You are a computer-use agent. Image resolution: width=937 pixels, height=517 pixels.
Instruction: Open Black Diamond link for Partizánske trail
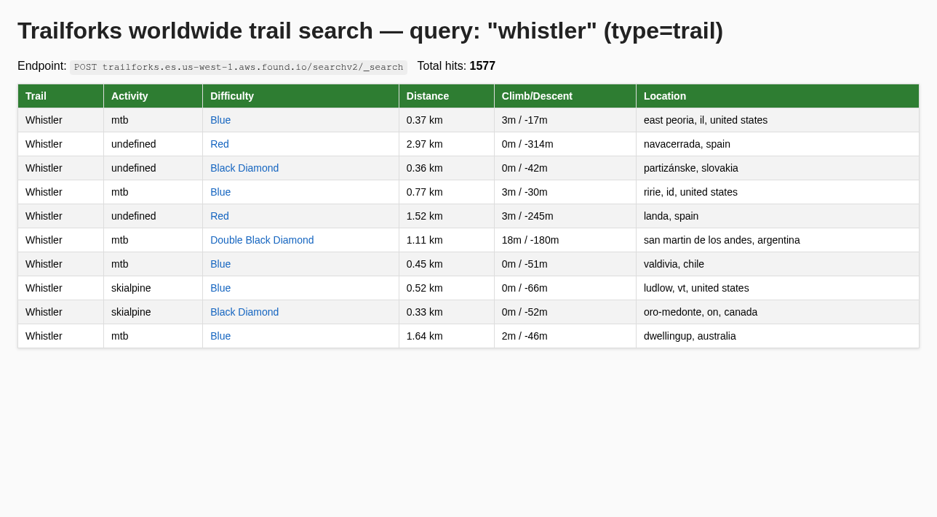tap(244, 168)
